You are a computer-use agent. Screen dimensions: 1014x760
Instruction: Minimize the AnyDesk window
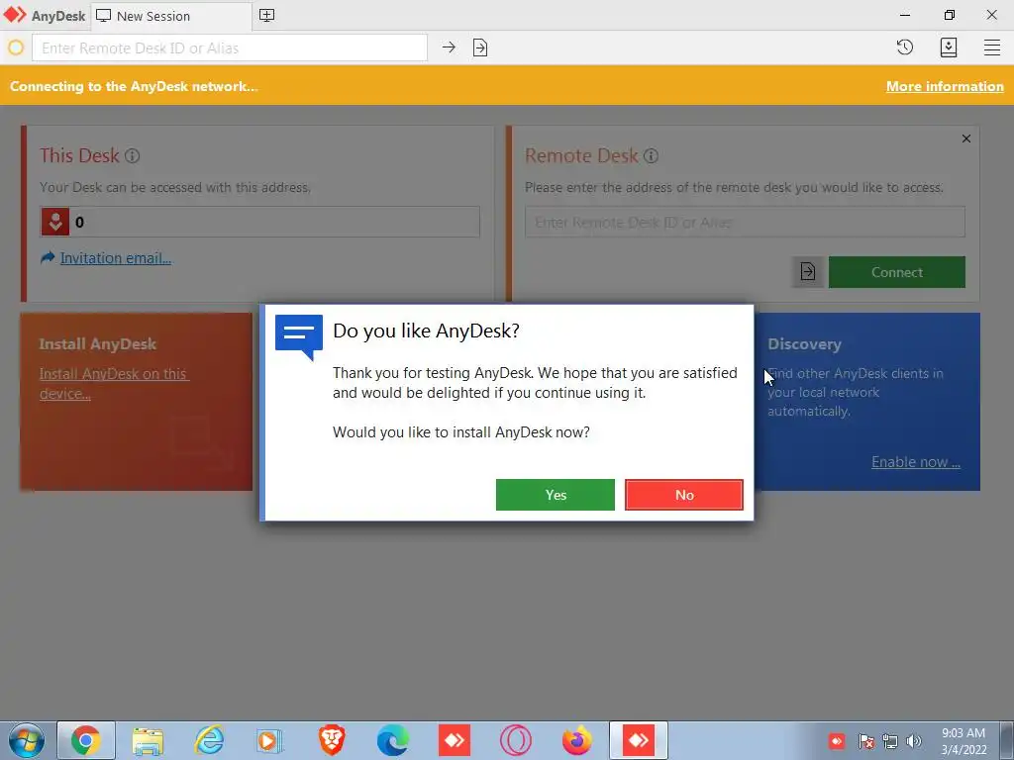point(905,15)
